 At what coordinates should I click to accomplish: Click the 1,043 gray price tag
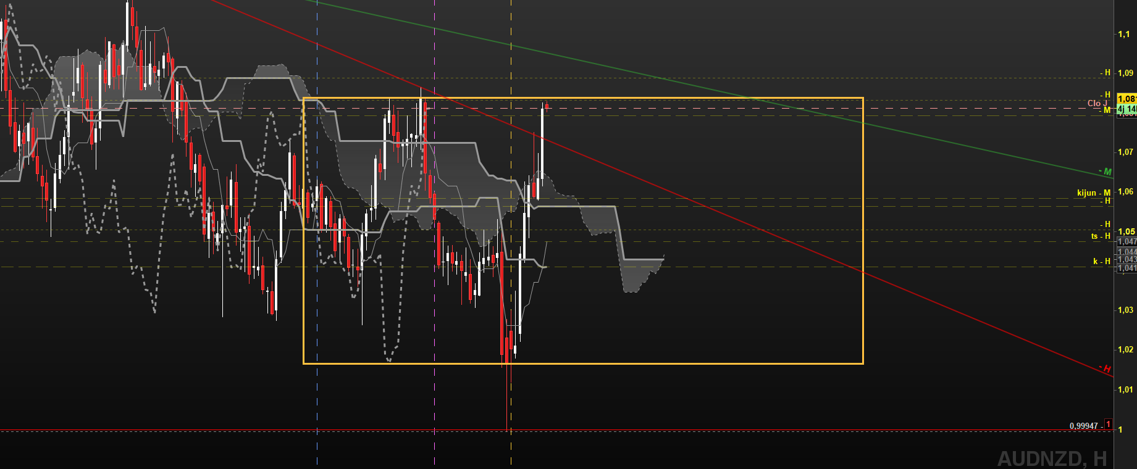(x=1127, y=259)
